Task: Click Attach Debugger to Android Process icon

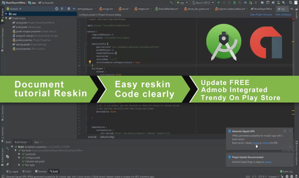Action: pyautogui.click(x=250, y=3)
